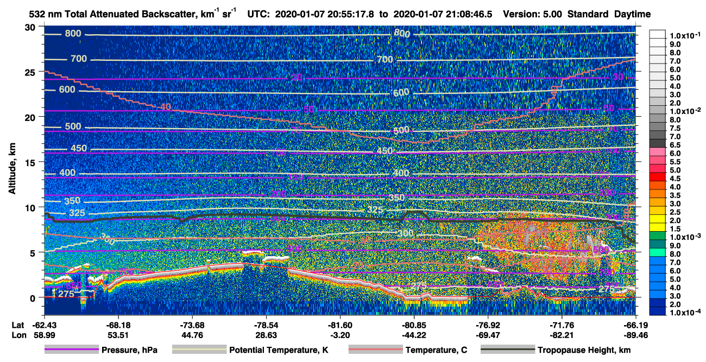The height and width of the screenshot is (362, 706).
Task: Click latitude value -66.19
Action: pos(636,325)
